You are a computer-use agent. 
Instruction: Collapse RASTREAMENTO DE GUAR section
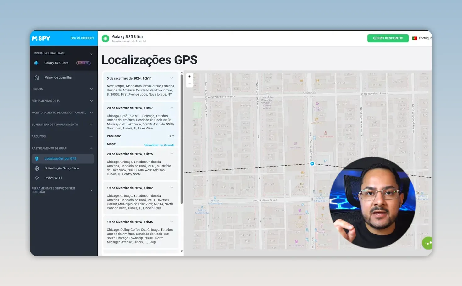[x=91, y=148]
